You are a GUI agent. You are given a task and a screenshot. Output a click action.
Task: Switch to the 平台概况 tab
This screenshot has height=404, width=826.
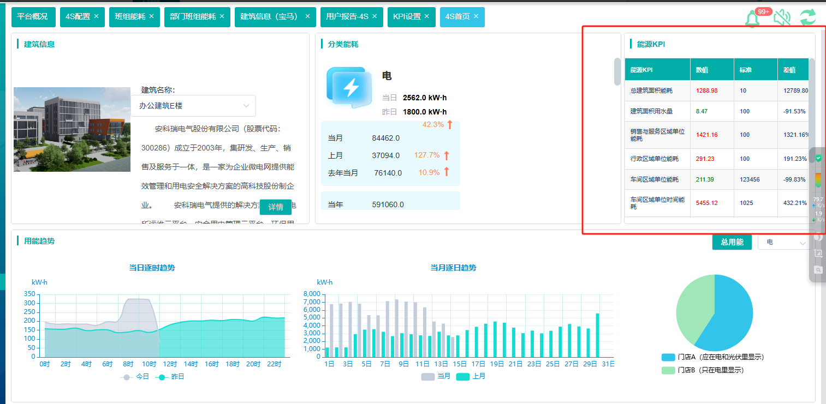34,17
